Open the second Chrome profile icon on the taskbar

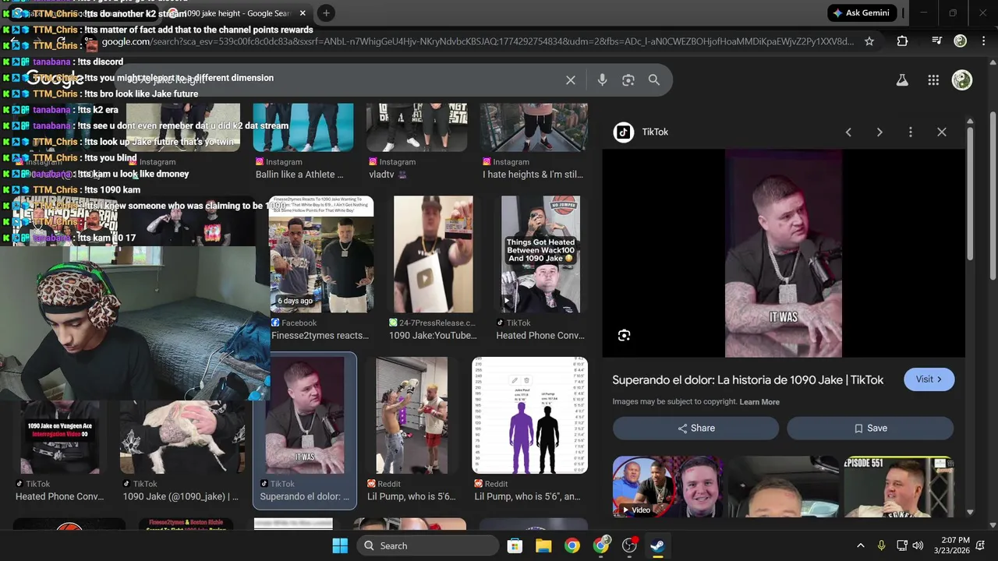pos(601,545)
